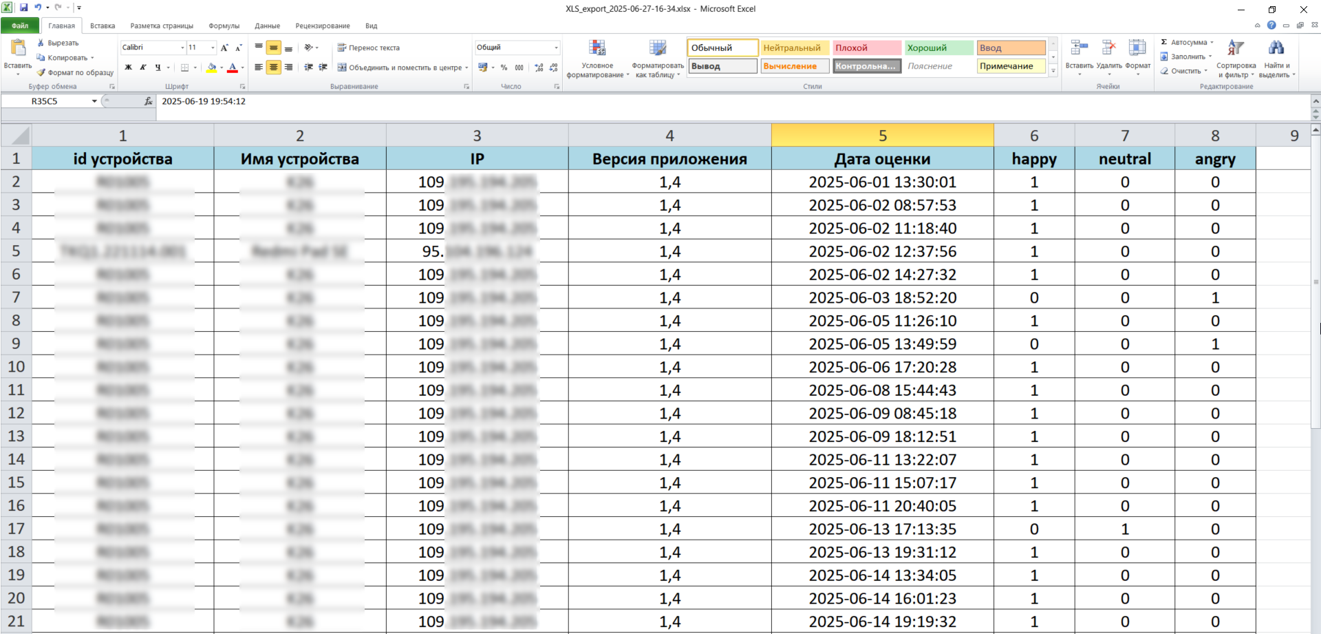Toggle underline (Ч) formatting
Viewport: 1321px width, 634px height.
(x=158, y=67)
